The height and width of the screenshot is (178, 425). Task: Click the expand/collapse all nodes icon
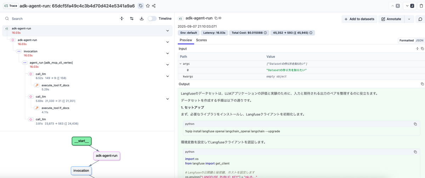(x=122, y=18)
